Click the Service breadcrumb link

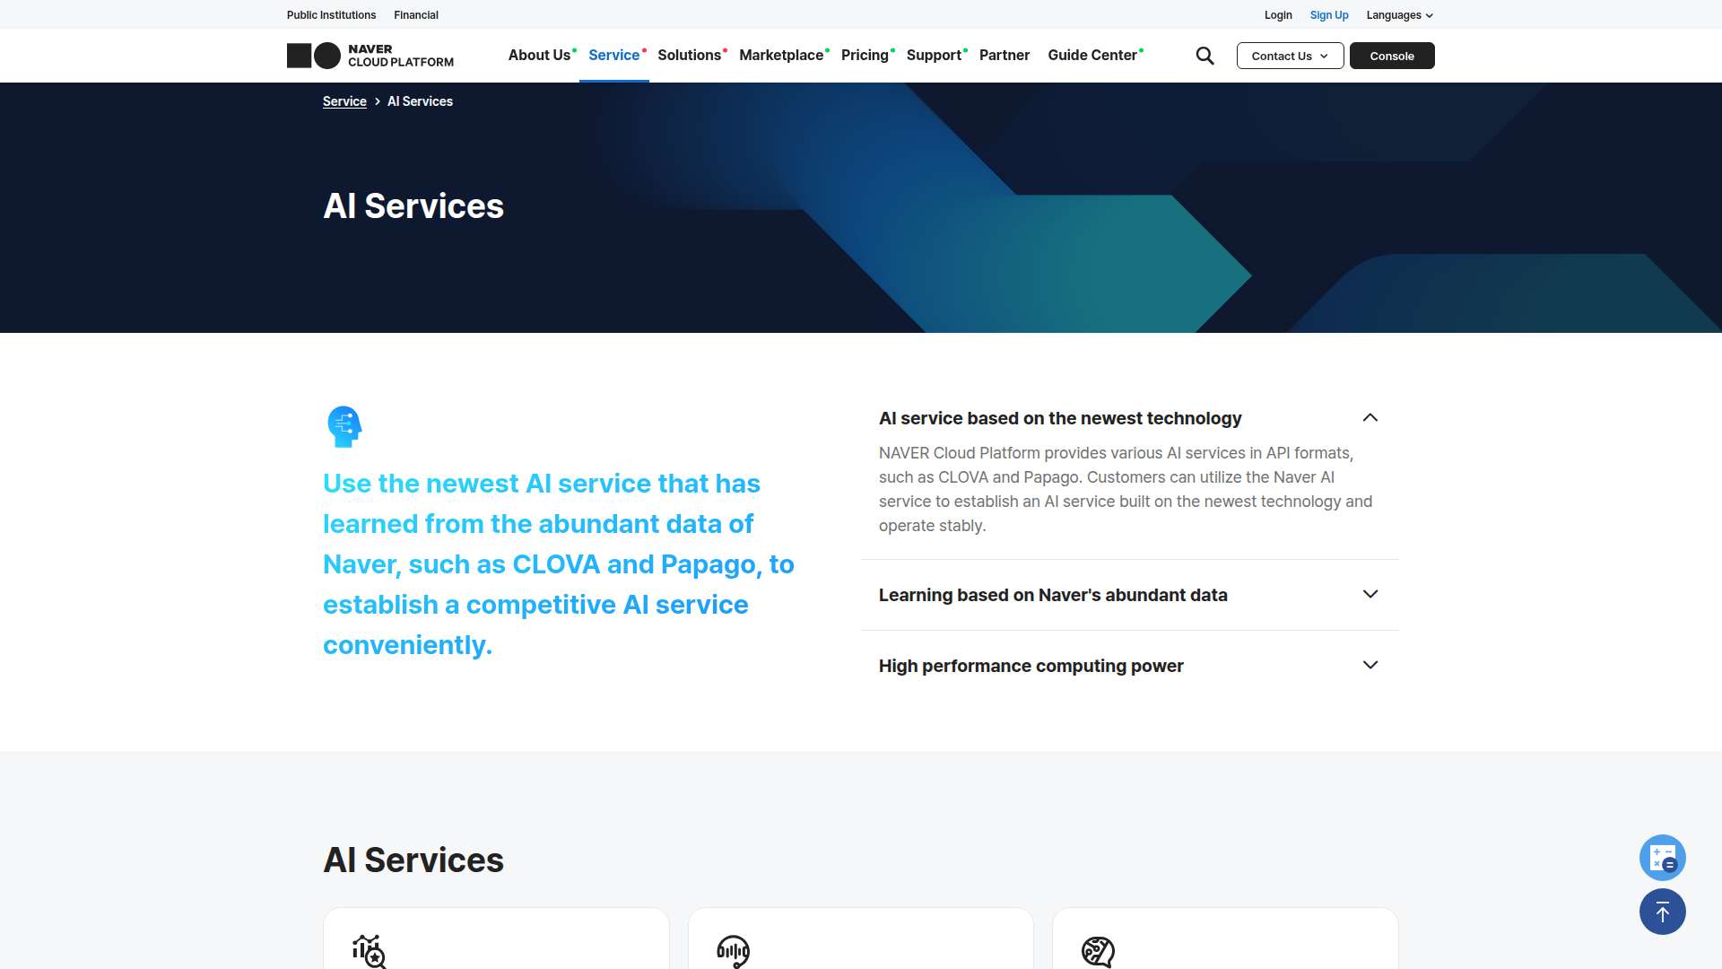344,101
